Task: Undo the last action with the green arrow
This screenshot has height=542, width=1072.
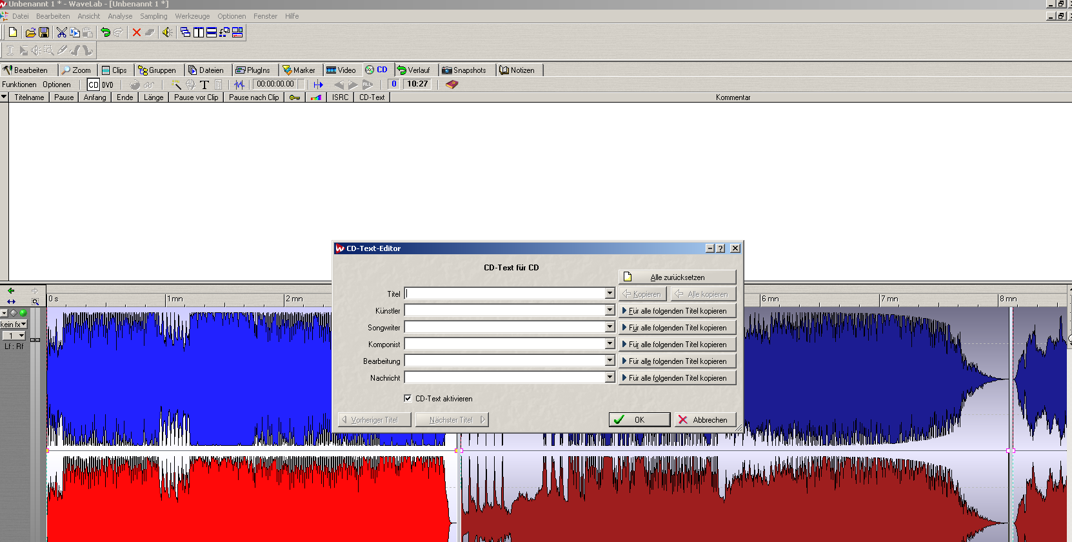Action: pos(105,32)
